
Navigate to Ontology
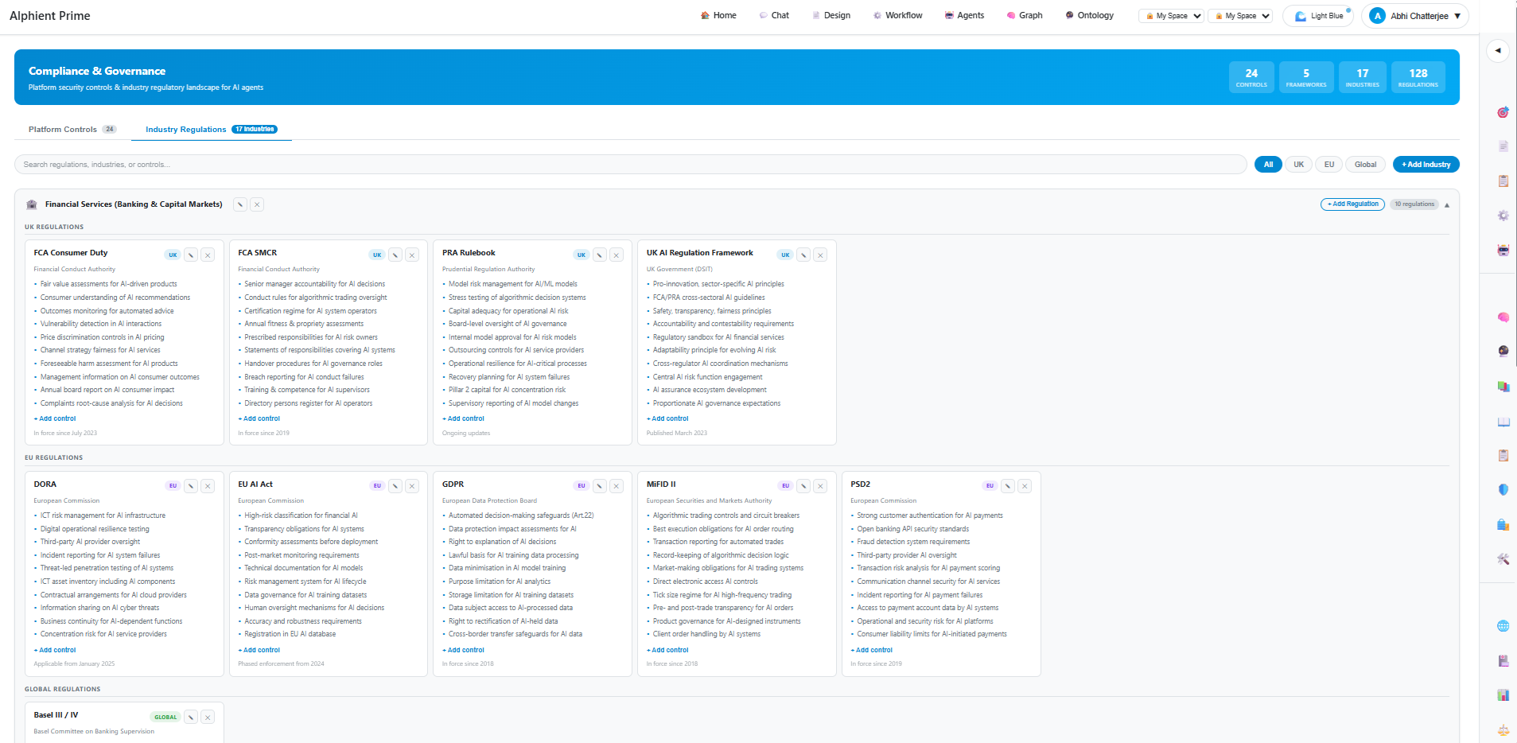1090,15
